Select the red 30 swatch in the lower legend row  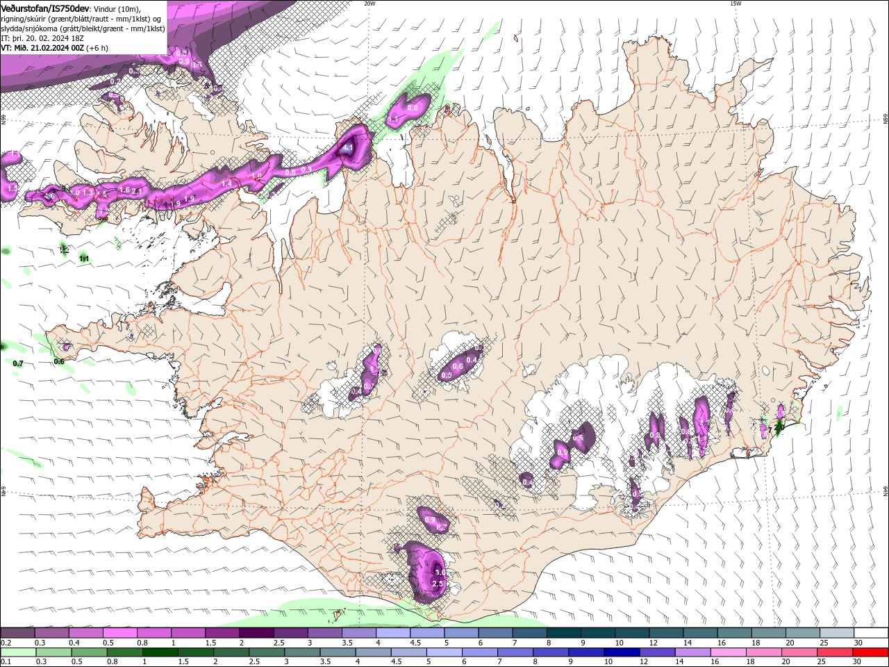pyautogui.click(x=871, y=652)
